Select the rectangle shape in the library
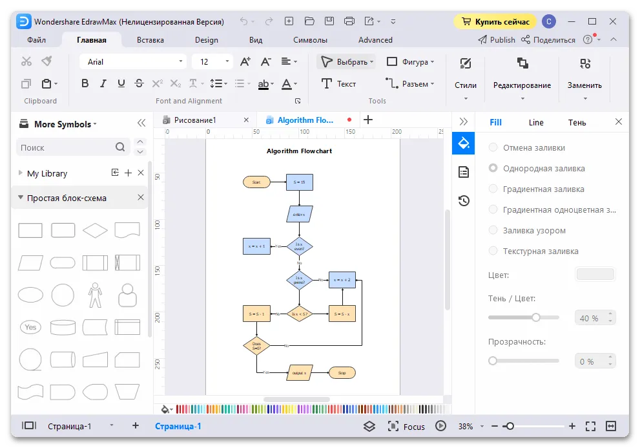 point(30,231)
